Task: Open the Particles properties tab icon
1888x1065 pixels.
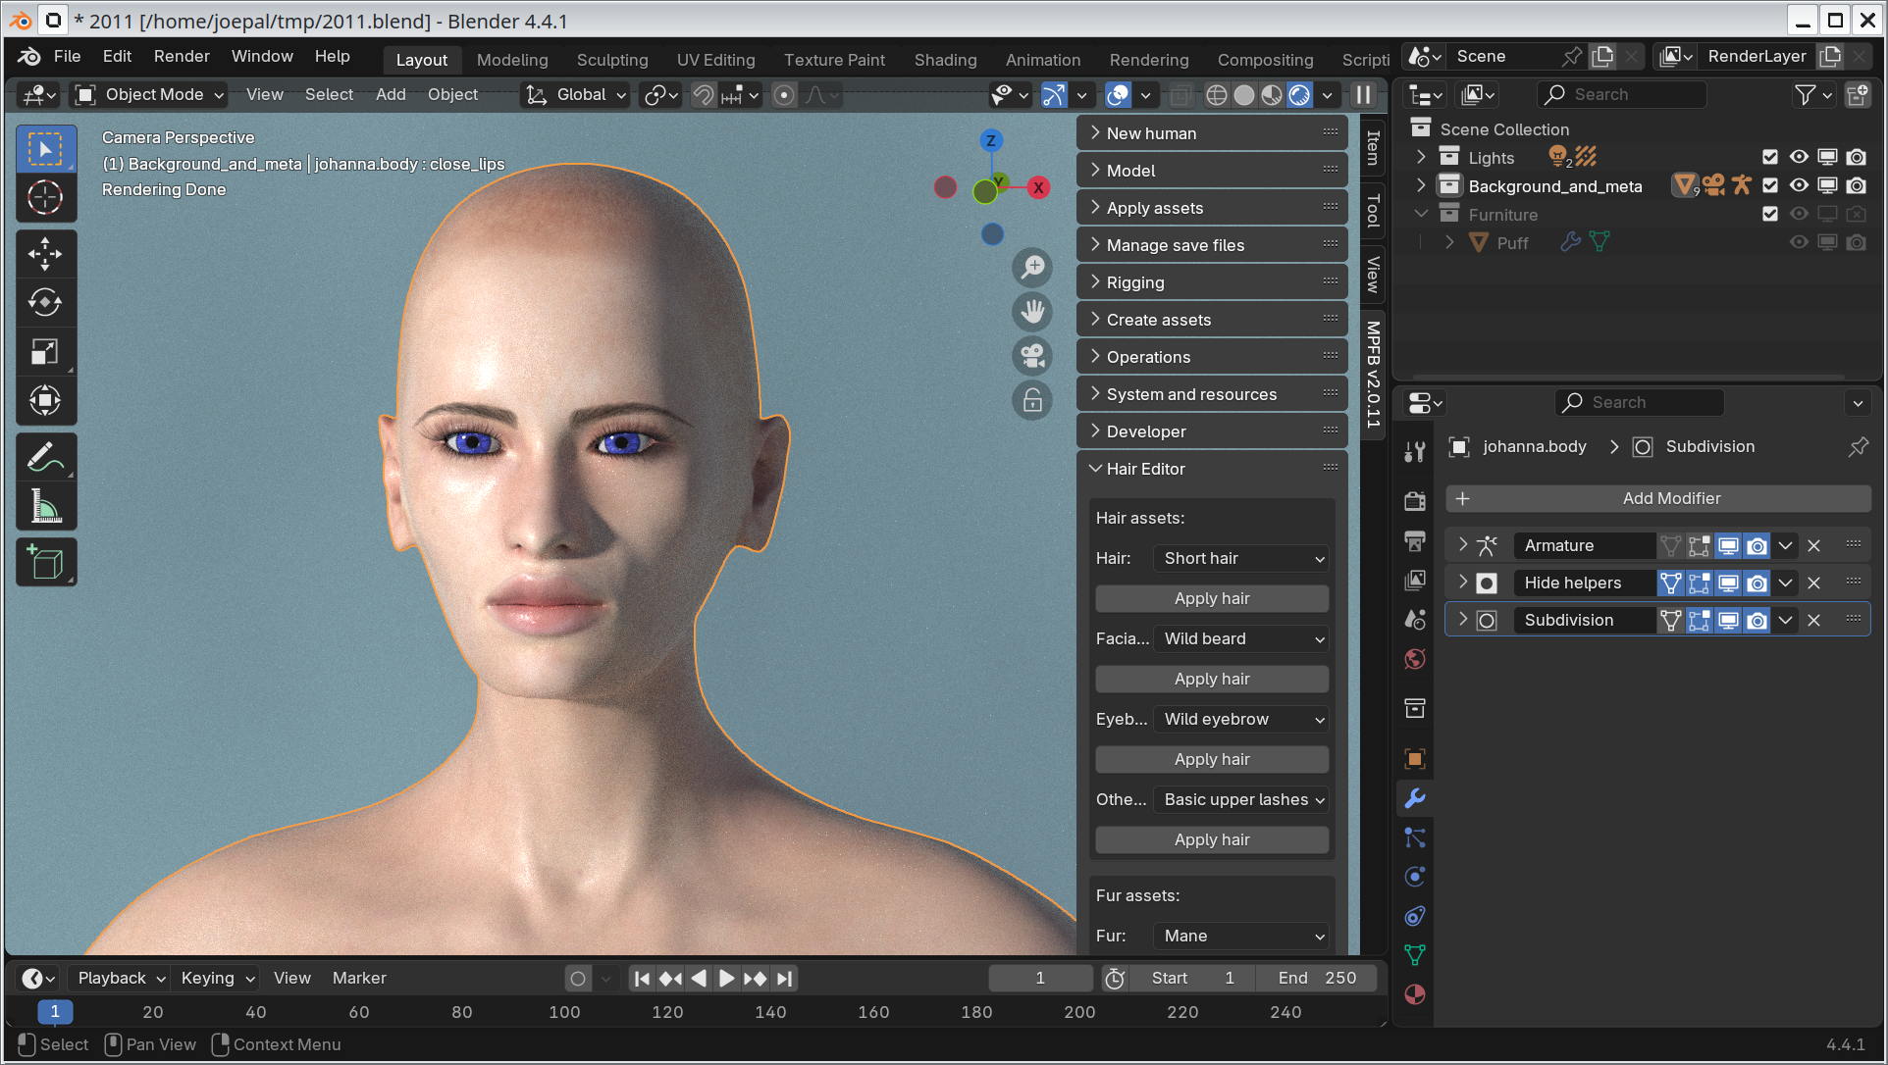Action: click(x=1414, y=837)
